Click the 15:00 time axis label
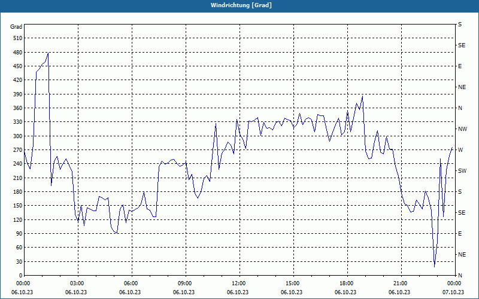This screenshot has height=299, width=479. coord(293,283)
